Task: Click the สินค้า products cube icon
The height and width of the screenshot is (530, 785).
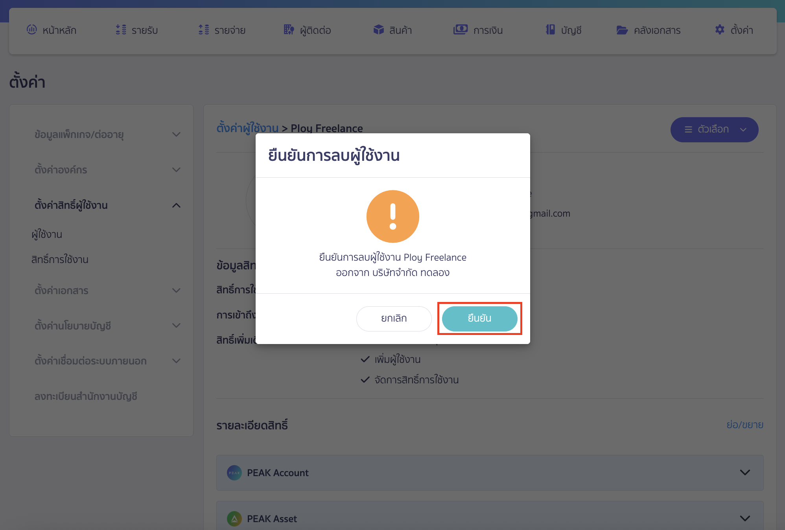Action: pos(378,29)
